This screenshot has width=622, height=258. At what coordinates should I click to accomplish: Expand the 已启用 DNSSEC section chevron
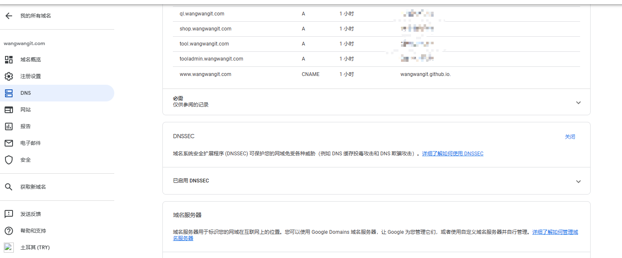578,182
